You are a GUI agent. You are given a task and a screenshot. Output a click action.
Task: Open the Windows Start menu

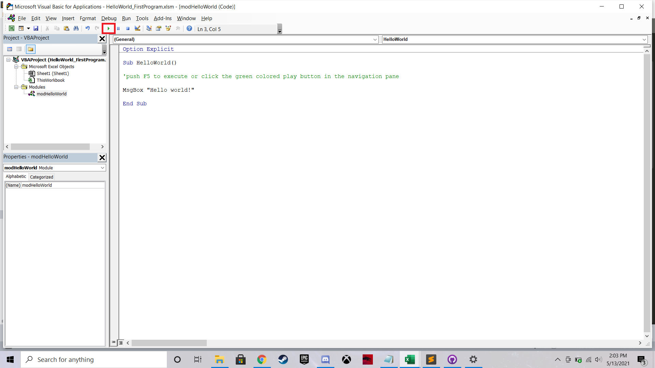(x=10, y=359)
